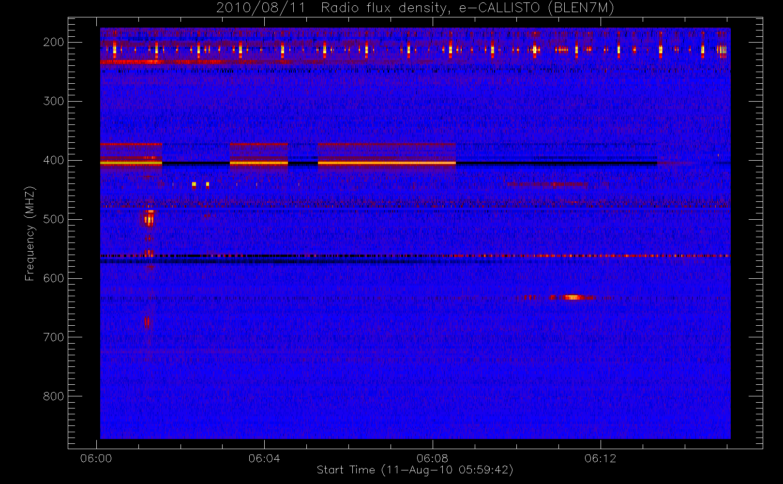Click the 800 frequency tick label
783x484 pixels.
tap(54, 396)
